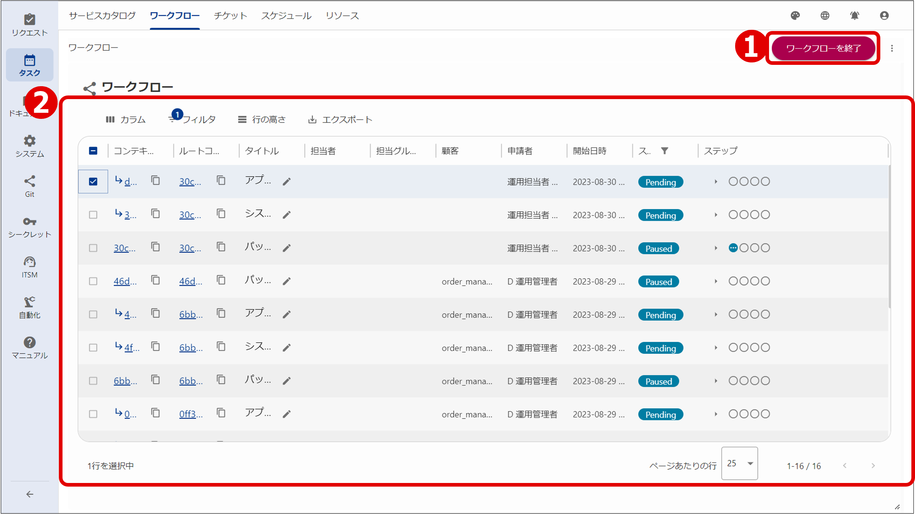Uncheck the first workflow row checkbox
Image resolution: width=915 pixels, height=514 pixels.
93,182
